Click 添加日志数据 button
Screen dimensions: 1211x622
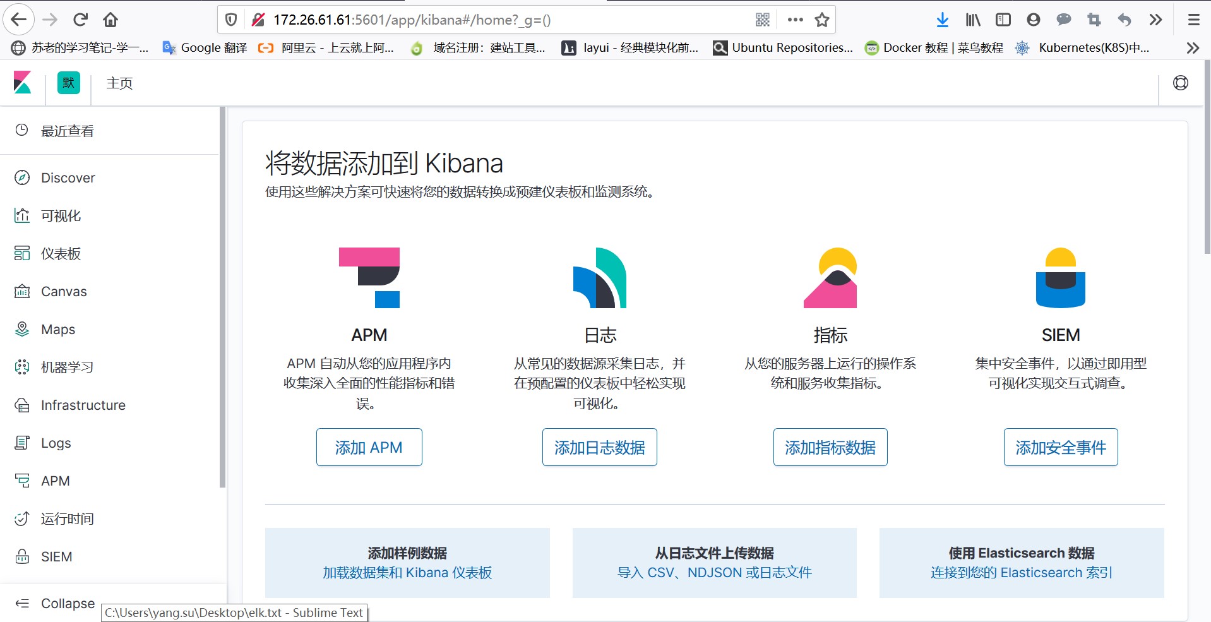tap(600, 447)
